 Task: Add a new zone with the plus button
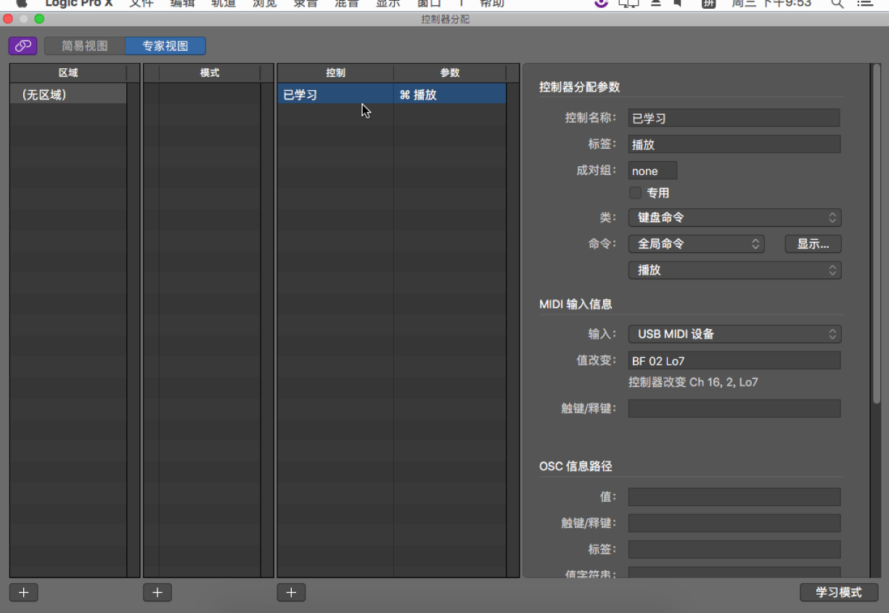point(23,593)
